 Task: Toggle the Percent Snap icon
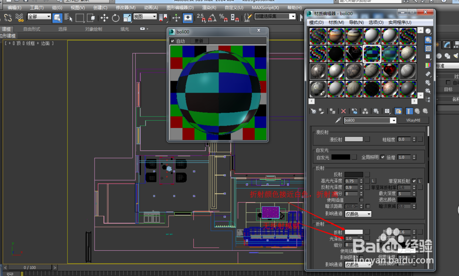pos(224,18)
